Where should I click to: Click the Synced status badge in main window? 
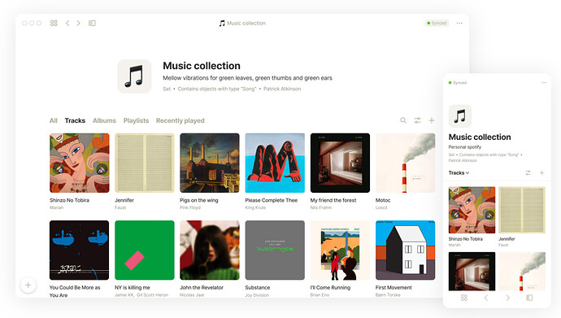click(437, 23)
